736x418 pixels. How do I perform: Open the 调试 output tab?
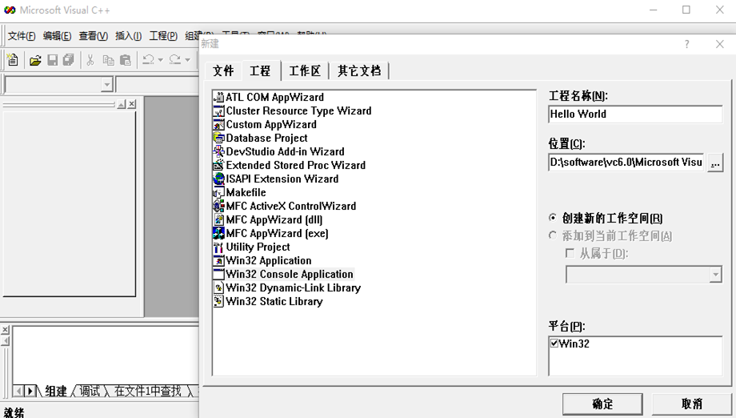point(89,391)
